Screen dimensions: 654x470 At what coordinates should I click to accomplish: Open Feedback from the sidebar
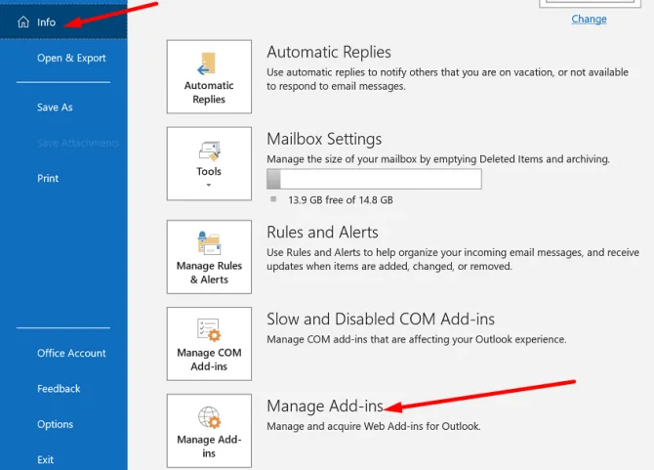click(59, 389)
